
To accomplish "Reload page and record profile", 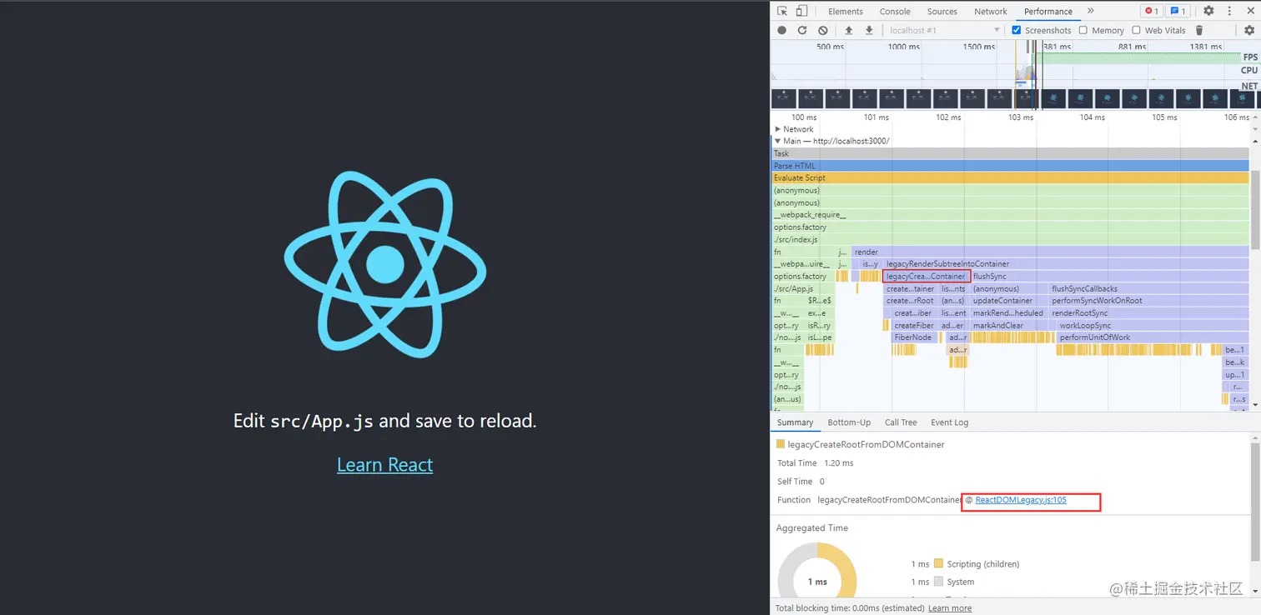I will (802, 30).
